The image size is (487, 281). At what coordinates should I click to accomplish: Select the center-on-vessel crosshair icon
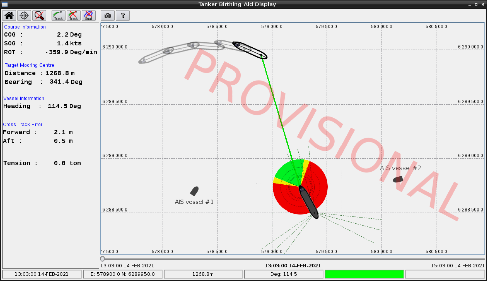click(24, 15)
